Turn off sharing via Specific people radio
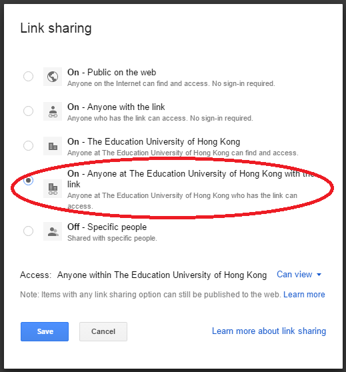Screen dimensions: 346x372 (28, 231)
